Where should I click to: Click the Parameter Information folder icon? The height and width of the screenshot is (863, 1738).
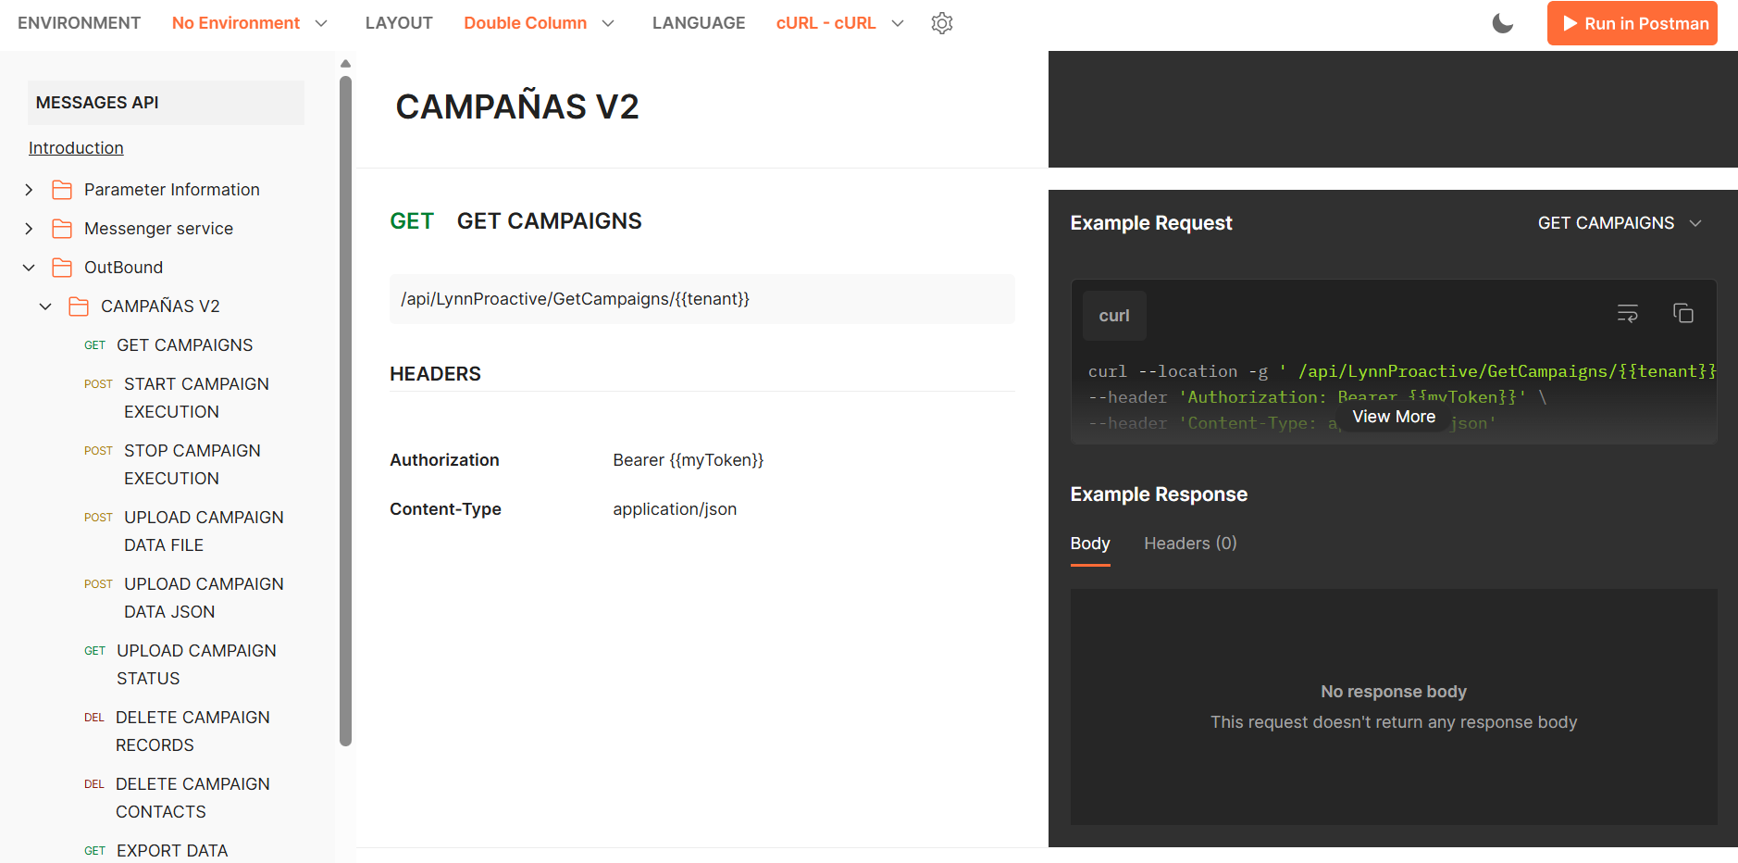[x=62, y=190]
